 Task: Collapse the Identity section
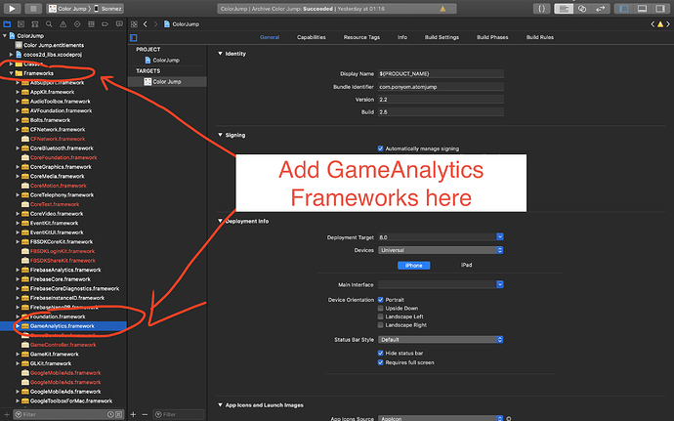click(220, 54)
